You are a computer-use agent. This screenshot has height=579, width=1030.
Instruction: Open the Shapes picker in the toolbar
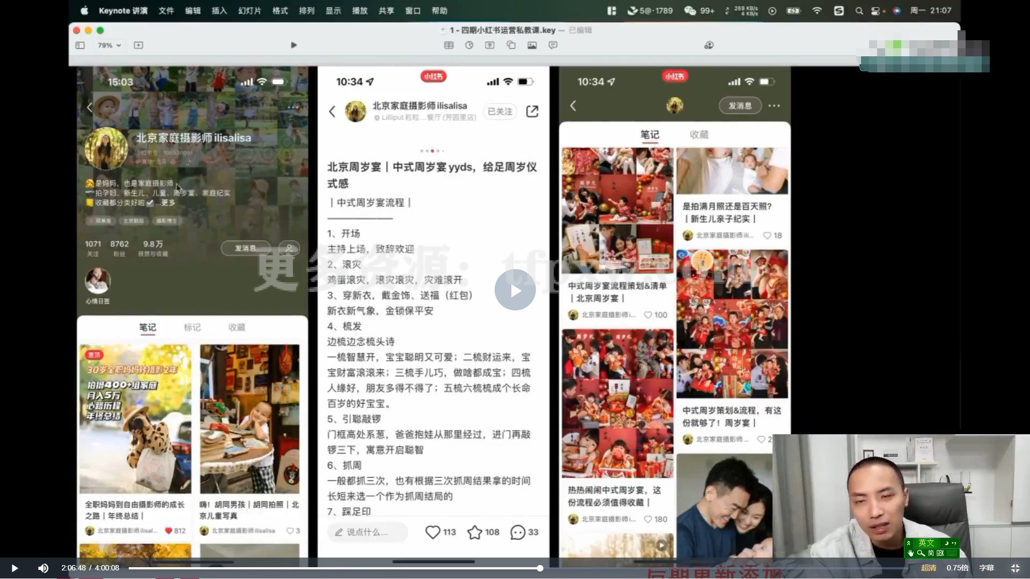point(511,45)
